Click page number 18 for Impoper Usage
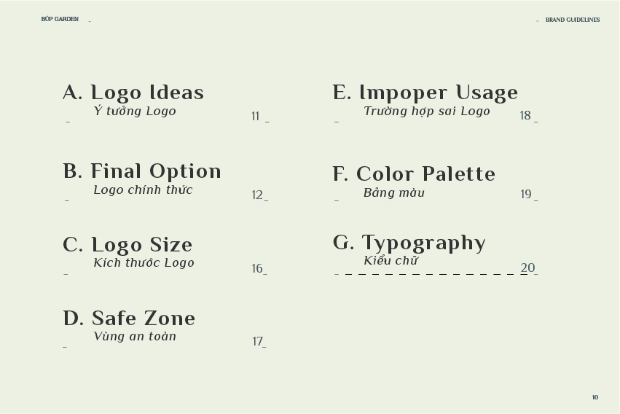The height and width of the screenshot is (414, 620). (x=525, y=115)
